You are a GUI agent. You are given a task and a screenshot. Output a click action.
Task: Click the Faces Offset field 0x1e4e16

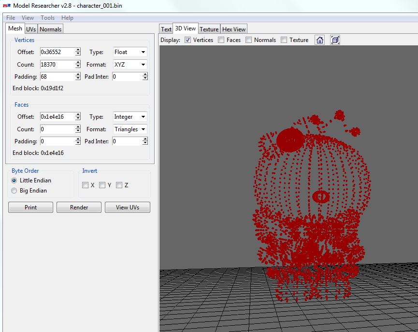[58, 117]
